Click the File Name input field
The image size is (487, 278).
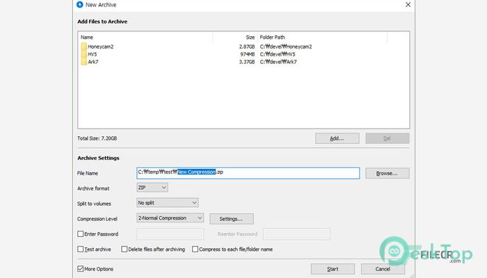pyautogui.click(x=248, y=173)
